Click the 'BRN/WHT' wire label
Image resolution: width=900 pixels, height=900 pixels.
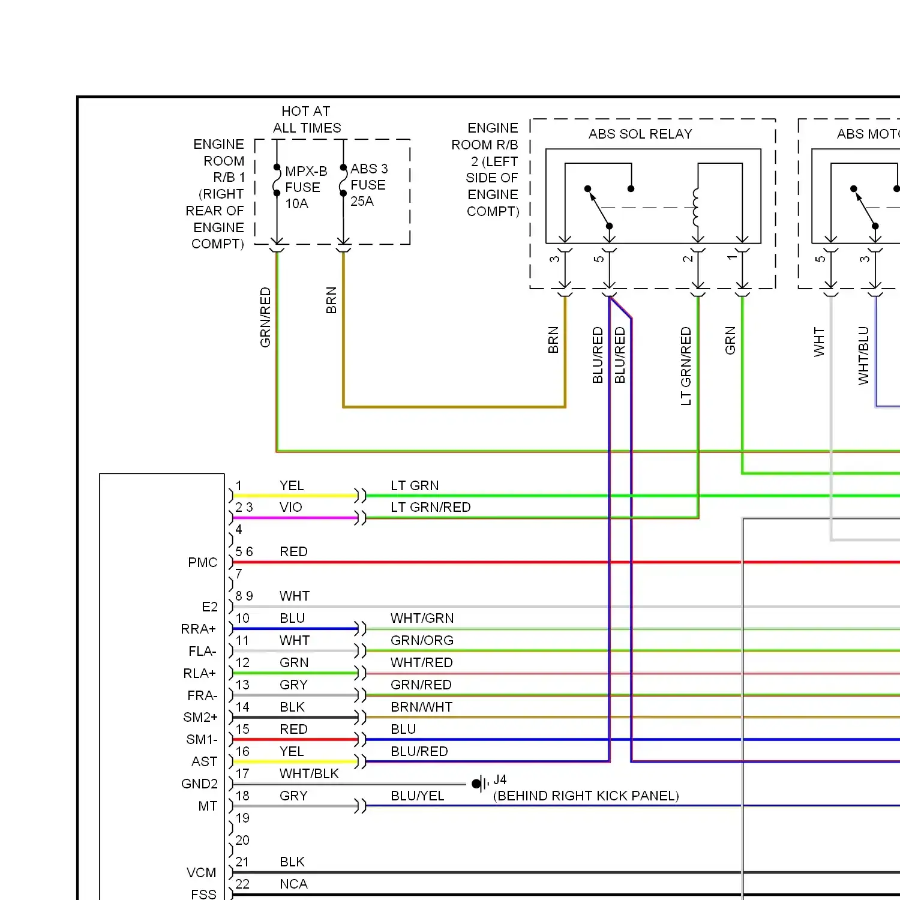[422, 707]
